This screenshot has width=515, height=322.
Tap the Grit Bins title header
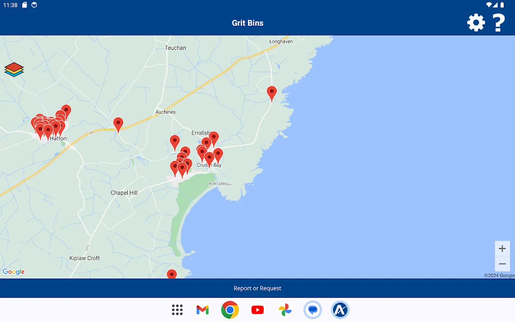247,23
